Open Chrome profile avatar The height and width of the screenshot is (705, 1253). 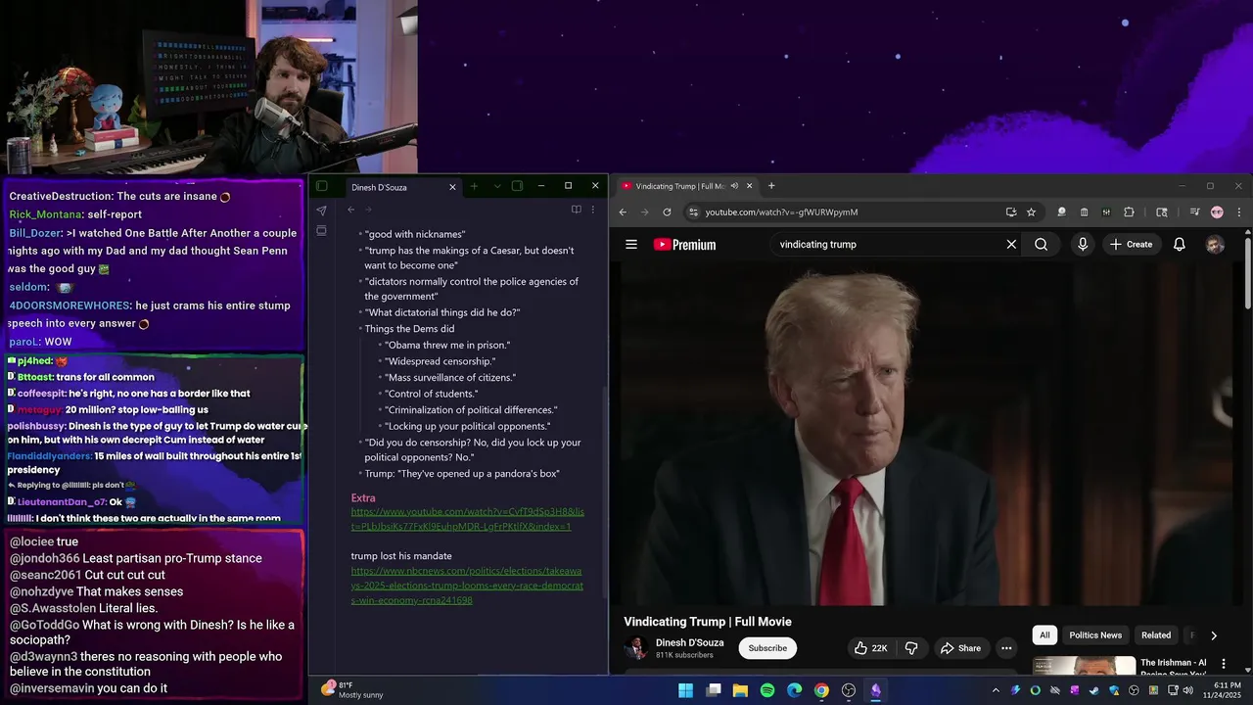pyautogui.click(x=1217, y=212)
